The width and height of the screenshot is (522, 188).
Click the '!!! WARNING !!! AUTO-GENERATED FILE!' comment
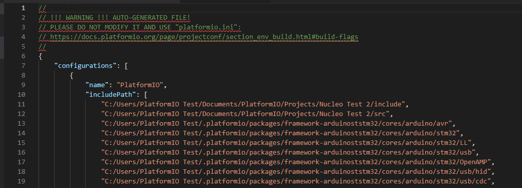pyautogui.click(x=120, y=17)
